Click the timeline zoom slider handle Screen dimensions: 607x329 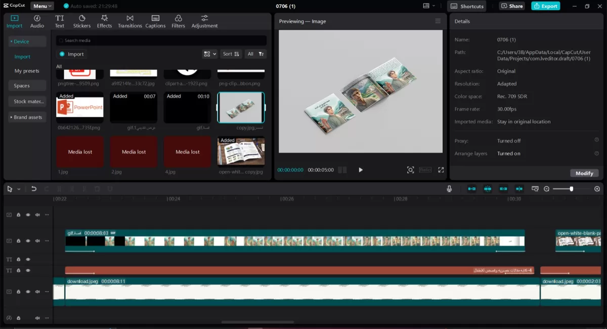[x=572, y=189]
